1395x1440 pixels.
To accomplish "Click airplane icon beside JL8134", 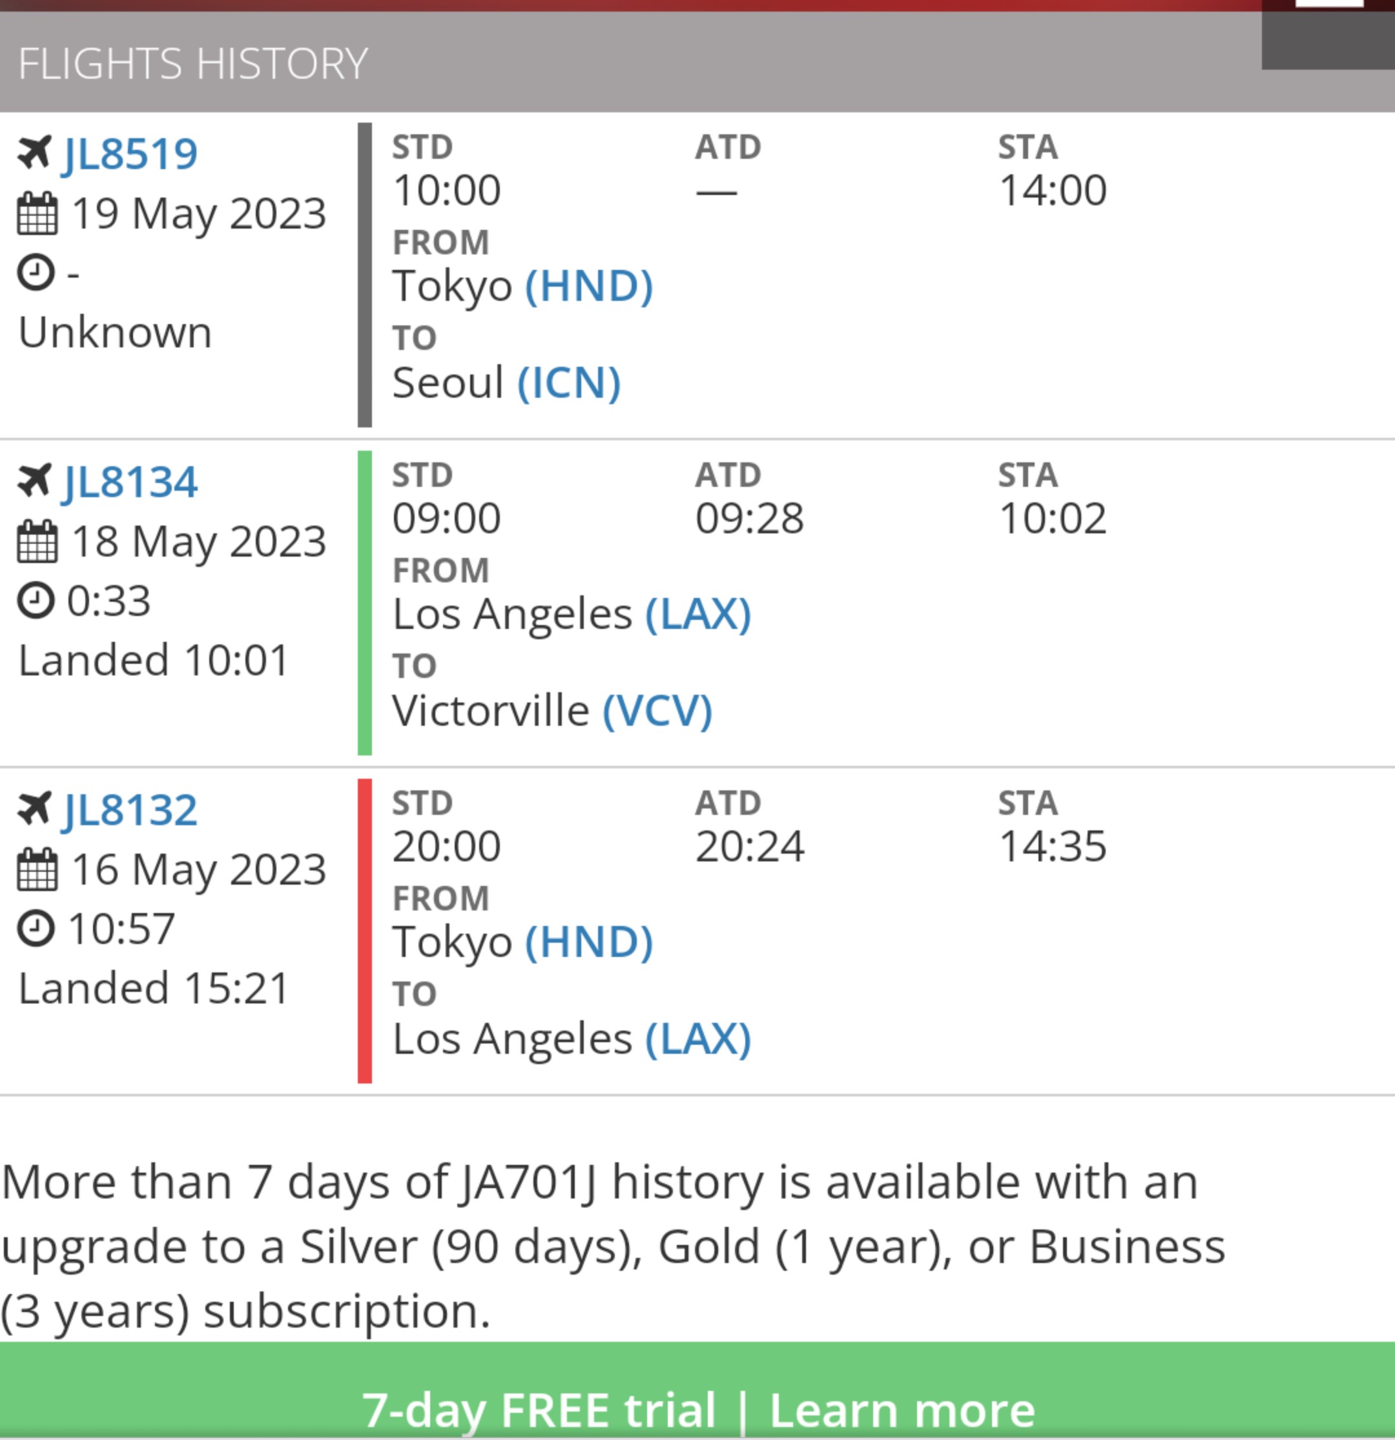I will point(34,480).
